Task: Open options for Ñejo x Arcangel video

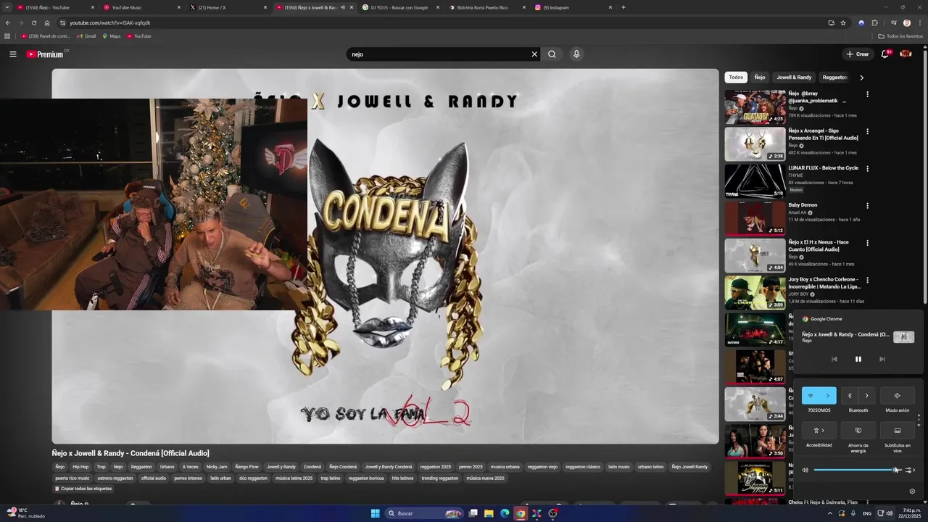Action: tap(867, 131)
